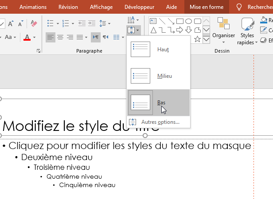Toggle left text alignment off
Viewport: 273px width, 199px height.
51,37
